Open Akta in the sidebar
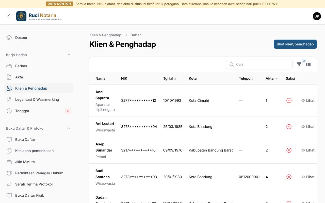Viewport: 325px width, 203px height. coord(39,77)
